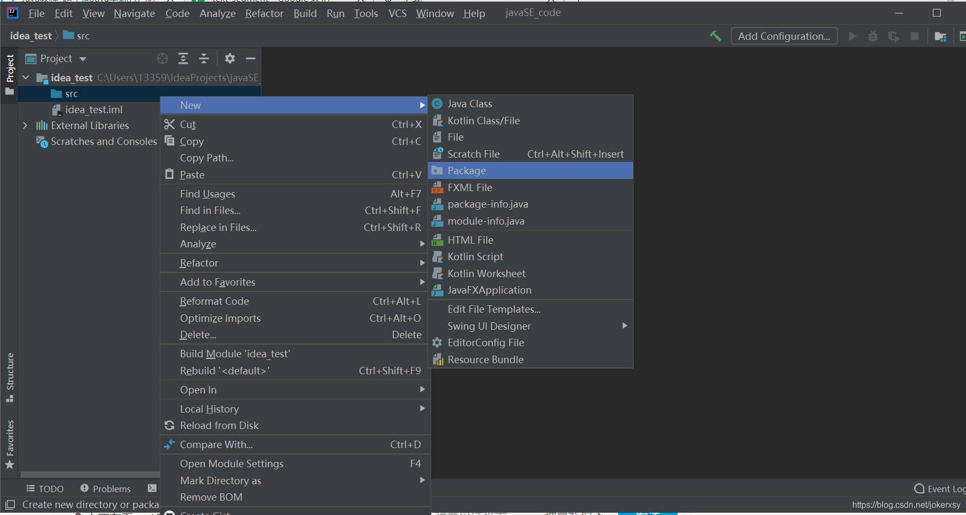The image size is (966, 515).
Task: Click the Select Opened File target icon
Action: click(163, 58)
